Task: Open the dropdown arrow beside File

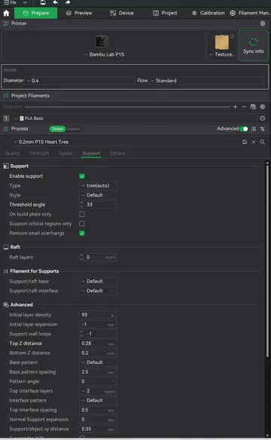Action: pos(25,2)
